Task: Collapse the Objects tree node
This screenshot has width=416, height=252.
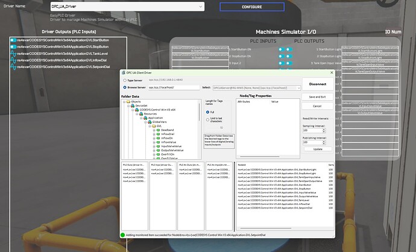Action: coord(124,102)
